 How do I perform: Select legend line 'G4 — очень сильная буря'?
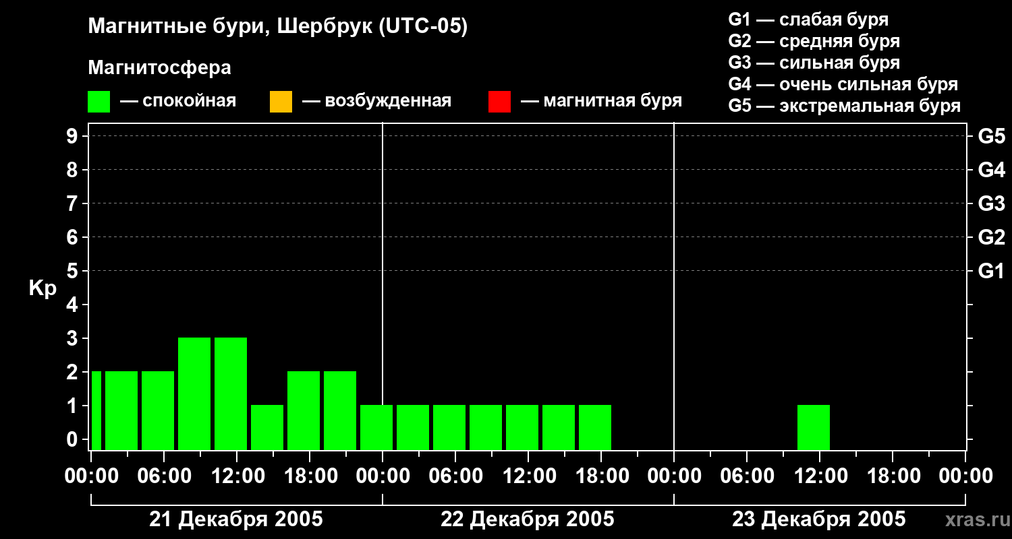(x=843, y=84)
